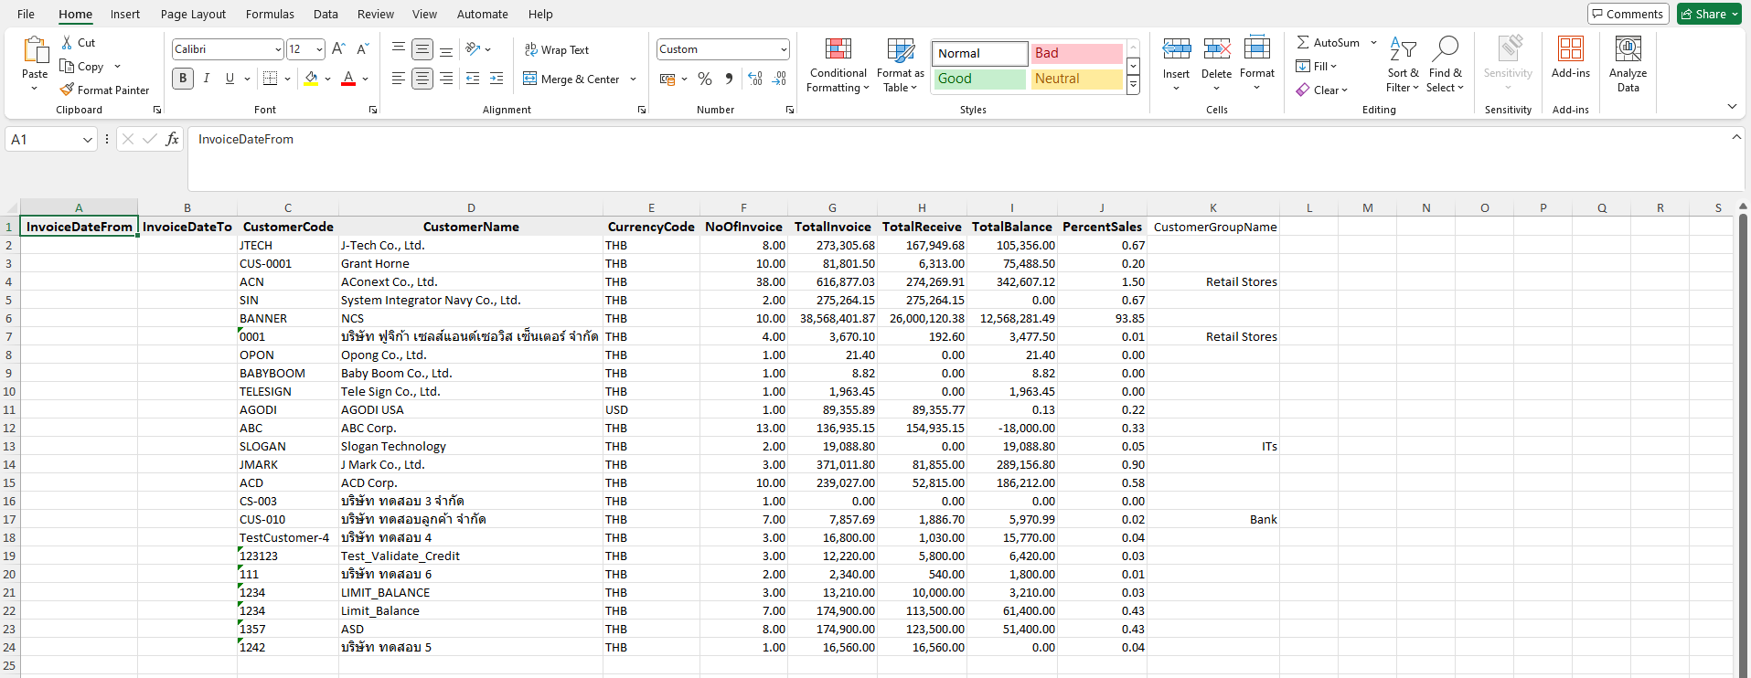Click the Comments button
1751x678 pixels.
1628,14
